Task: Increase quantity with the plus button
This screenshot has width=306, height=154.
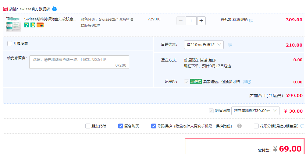Action: (x=201, y=21)
